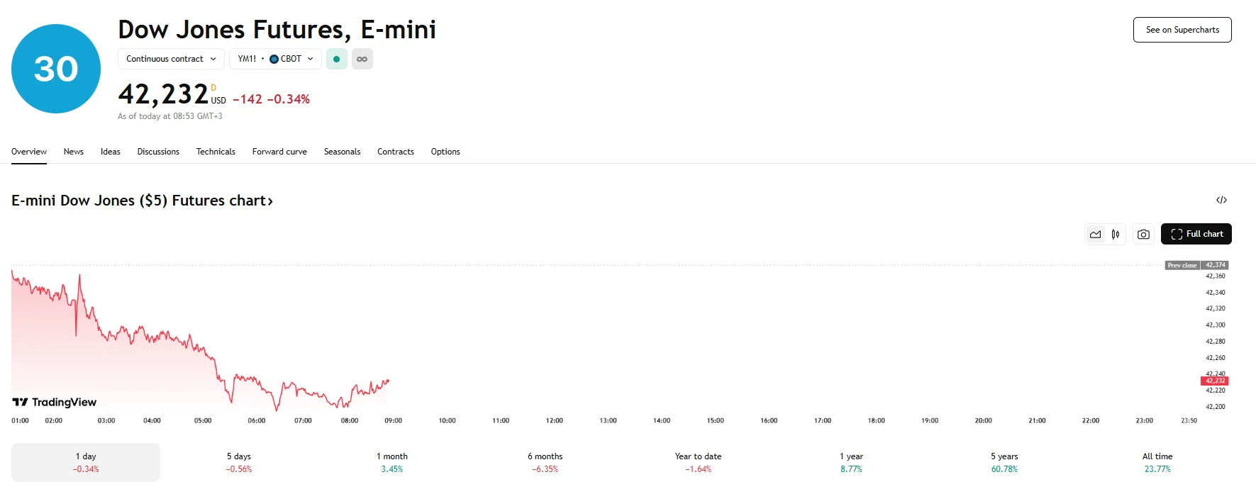The image size is (1256, 494).
Task: Select the 5 years range option
Action: 1004,462
